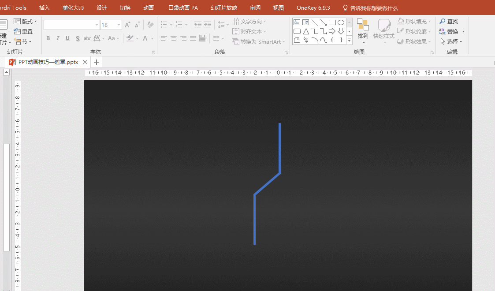Open the 版式 layout dropdown
This screenshot has width=495, height=291.
[x=26, y=22]
